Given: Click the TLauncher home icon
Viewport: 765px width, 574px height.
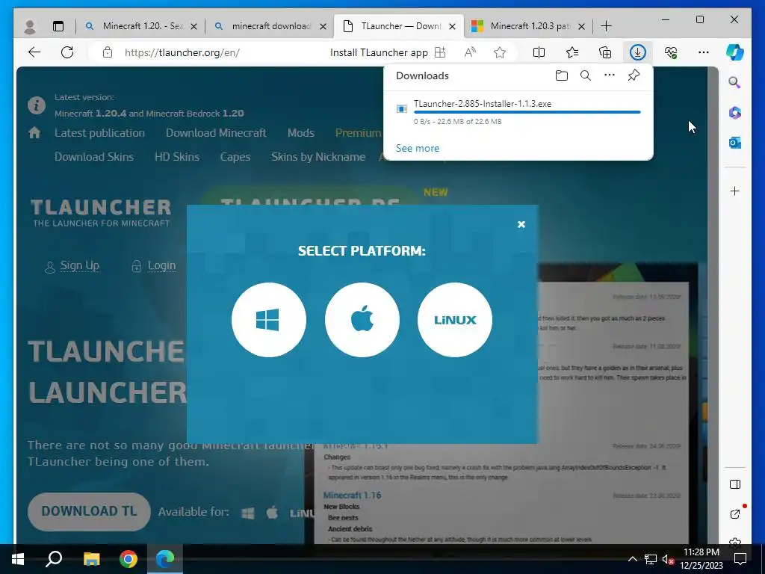Looking at the screenshot, I should click(34, 132).
